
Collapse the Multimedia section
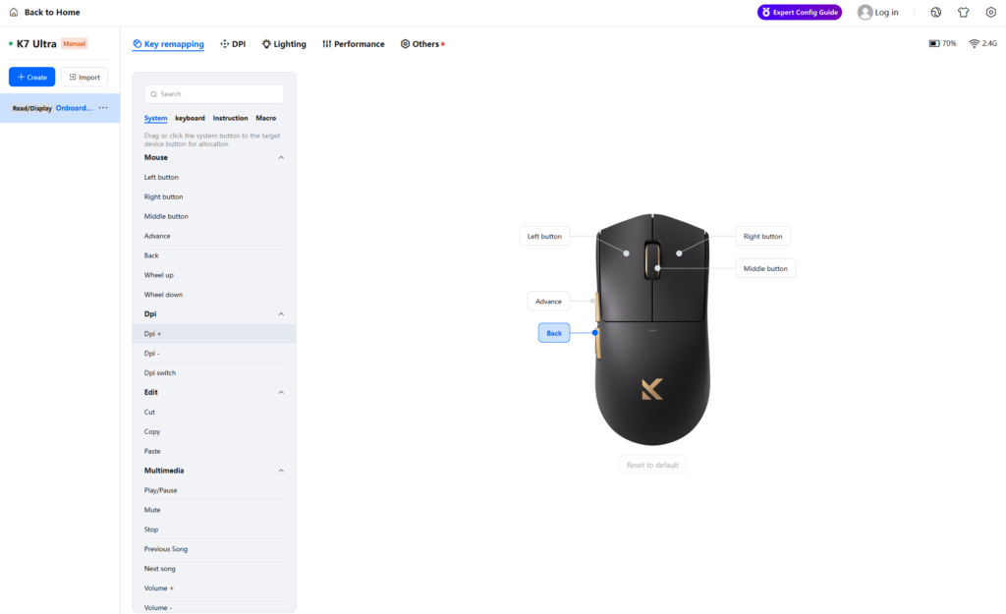tap(281, 471)
